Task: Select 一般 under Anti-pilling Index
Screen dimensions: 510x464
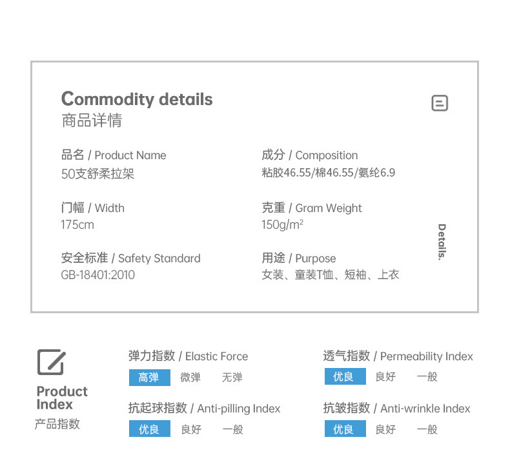Action: (x=233, y=429)
